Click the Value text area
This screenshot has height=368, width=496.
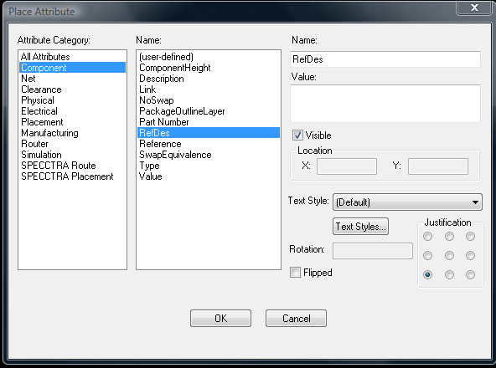click(x=385, y=104)
